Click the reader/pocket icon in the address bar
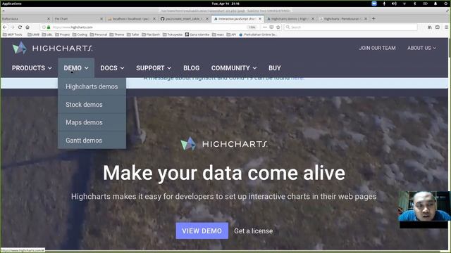451x253 pixels. click(271, 27)
